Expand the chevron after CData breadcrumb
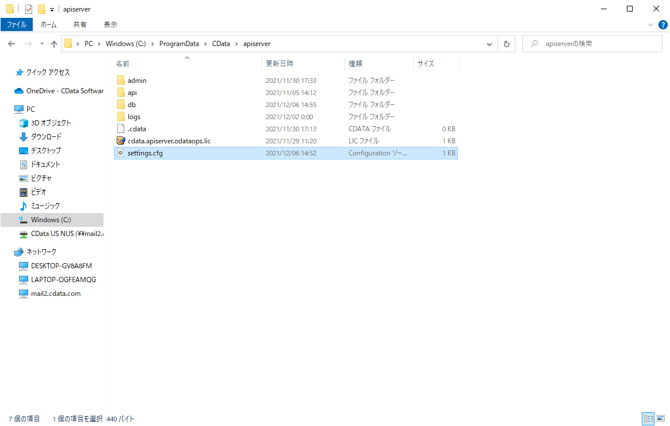The height and width of the screenshot is (426, 670). click(236, 44)
